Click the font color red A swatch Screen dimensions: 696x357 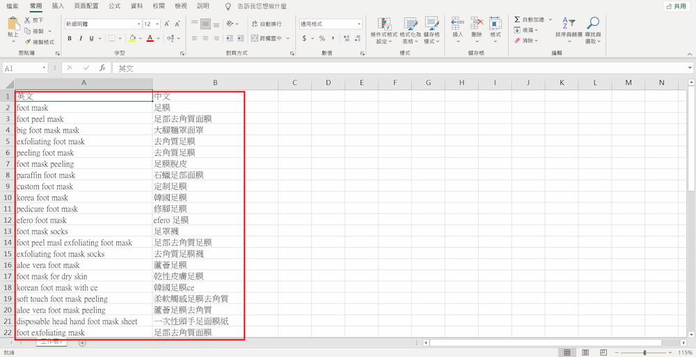pyautogui.click(x=149, y=38)
